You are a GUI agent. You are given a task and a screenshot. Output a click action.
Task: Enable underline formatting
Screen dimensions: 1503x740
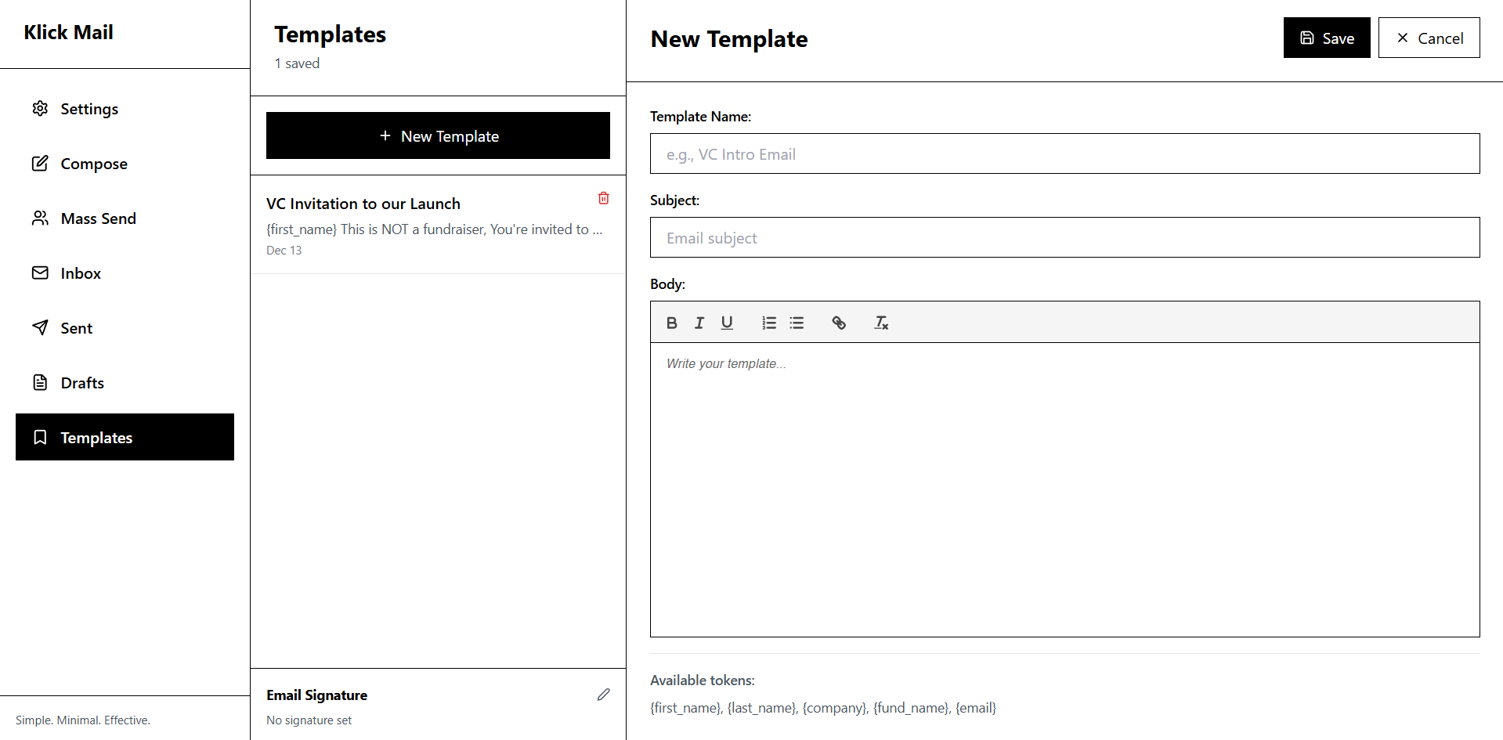coord(727,322)
